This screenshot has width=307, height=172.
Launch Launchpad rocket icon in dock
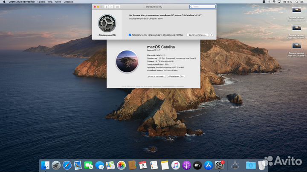56,166
